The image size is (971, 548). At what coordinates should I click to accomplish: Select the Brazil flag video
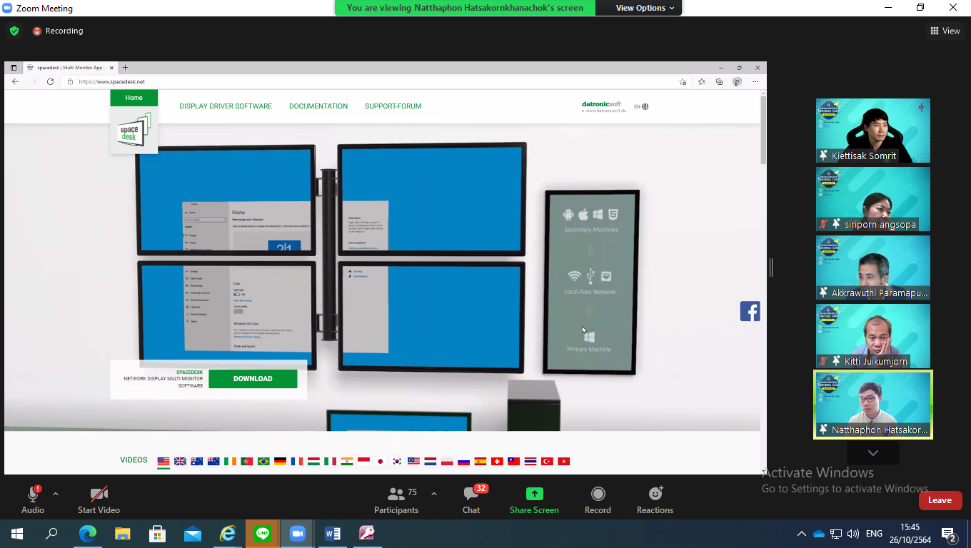coord(263,462)
